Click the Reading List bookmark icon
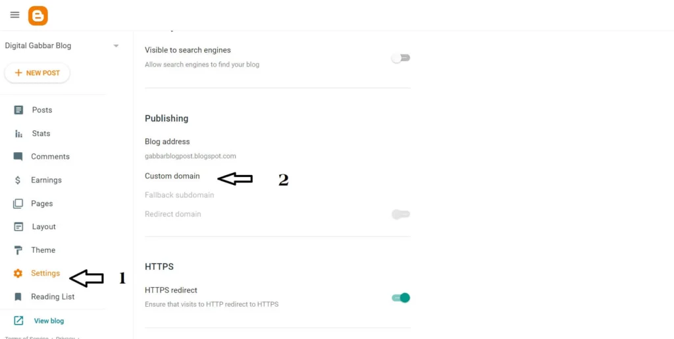Viewport: 674px width, 339px height. click(18, 297)
